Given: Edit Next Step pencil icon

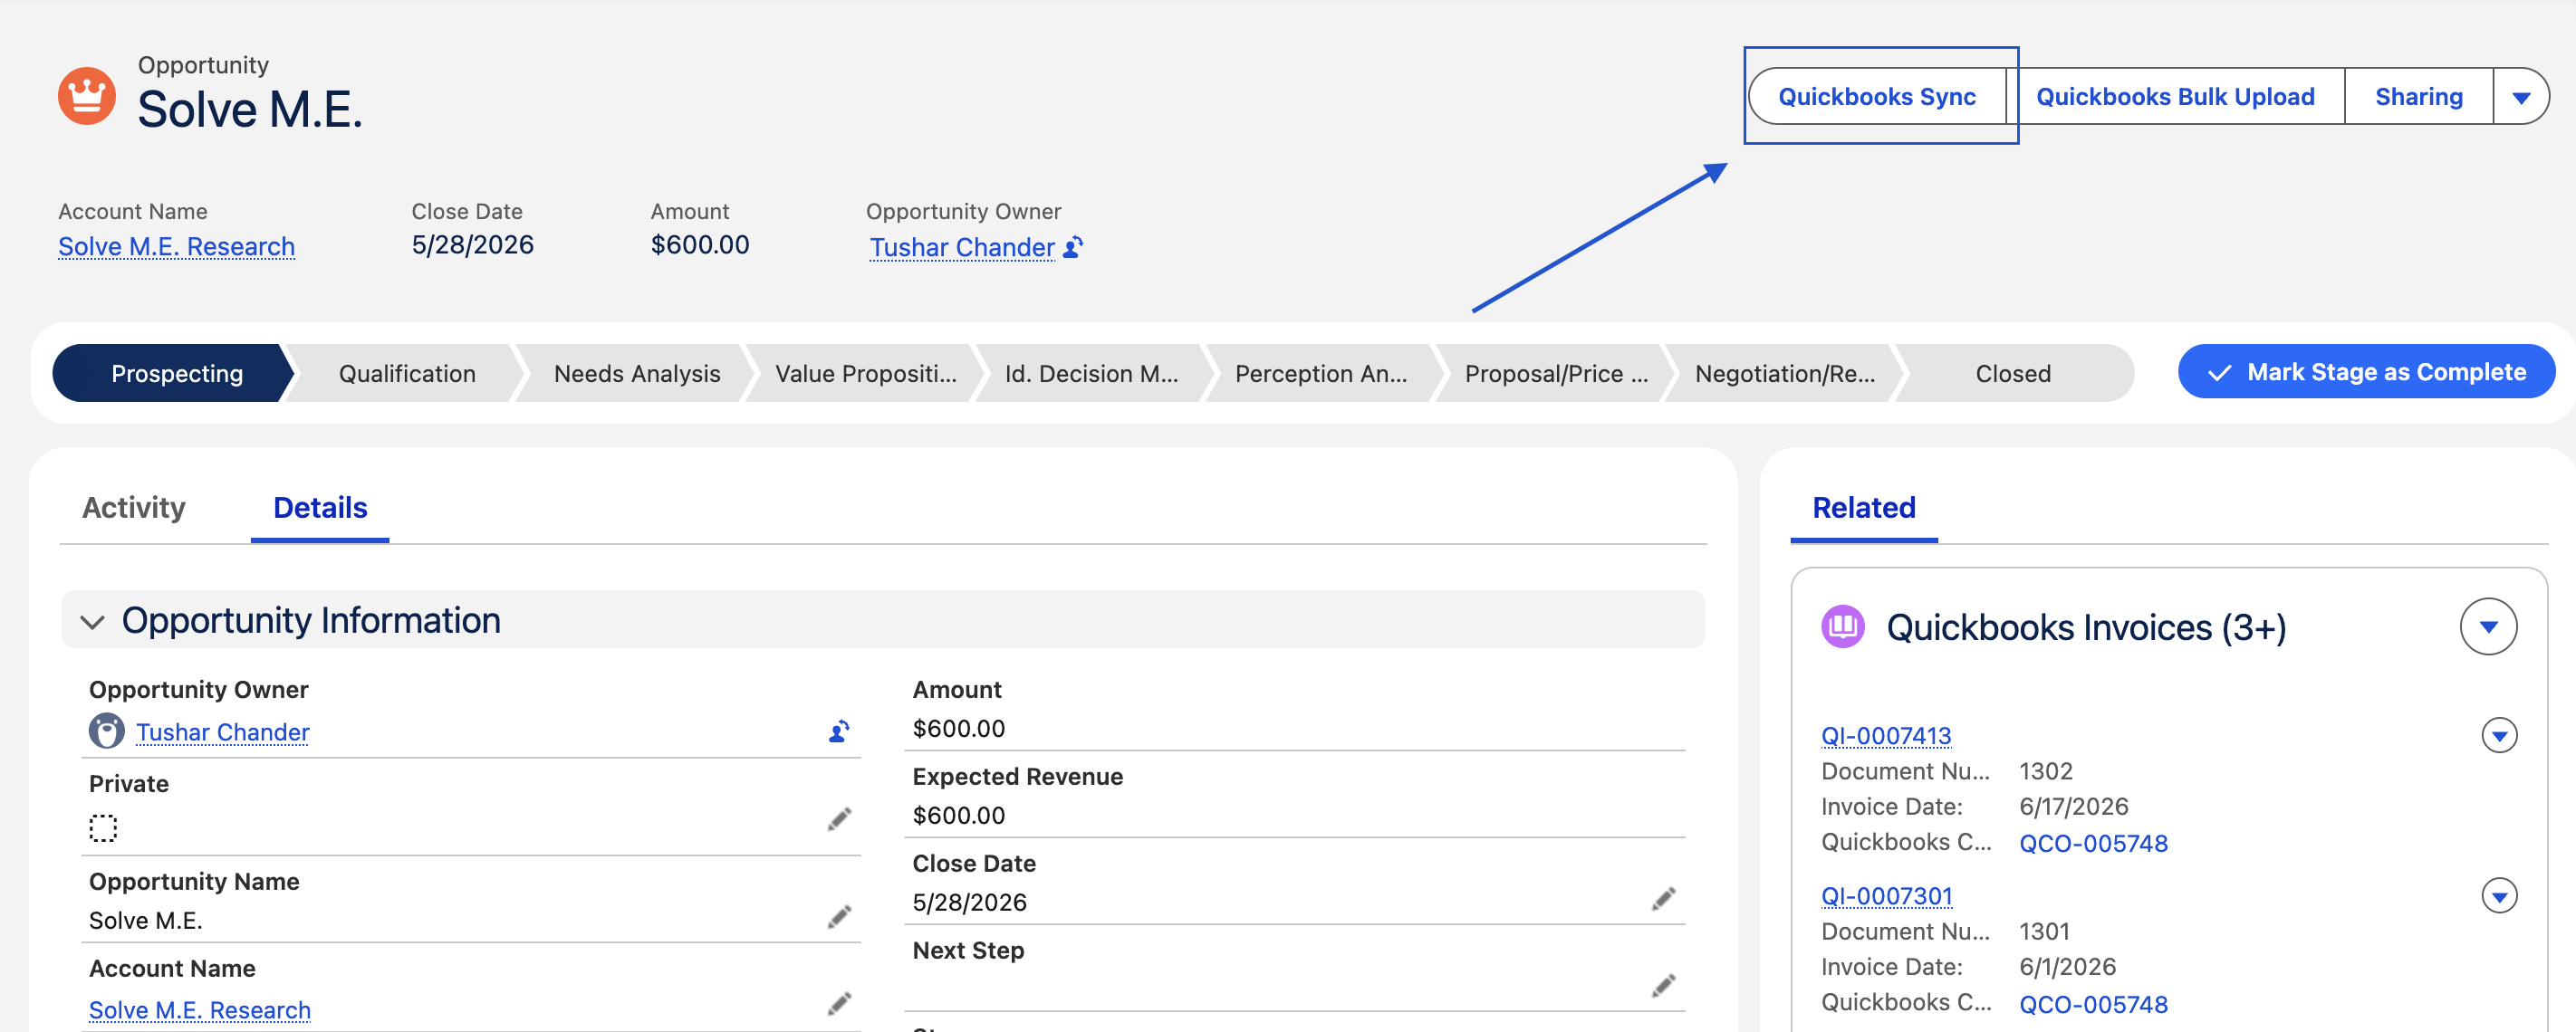Looking at the screenshot, I should 1663,986.
